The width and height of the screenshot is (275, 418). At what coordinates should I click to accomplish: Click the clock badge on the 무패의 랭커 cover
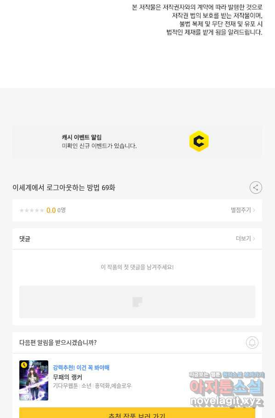(x=24, y=364)
